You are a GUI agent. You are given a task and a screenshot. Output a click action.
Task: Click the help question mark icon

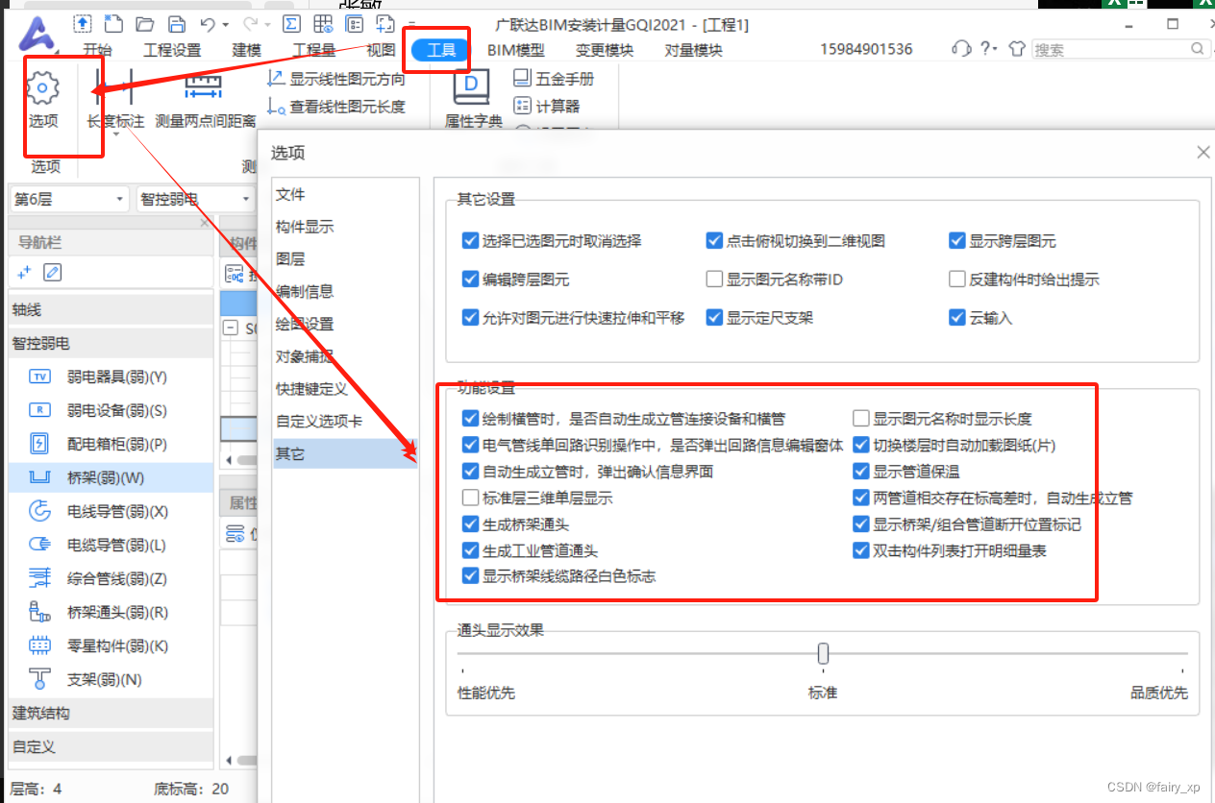coord(984,48)
